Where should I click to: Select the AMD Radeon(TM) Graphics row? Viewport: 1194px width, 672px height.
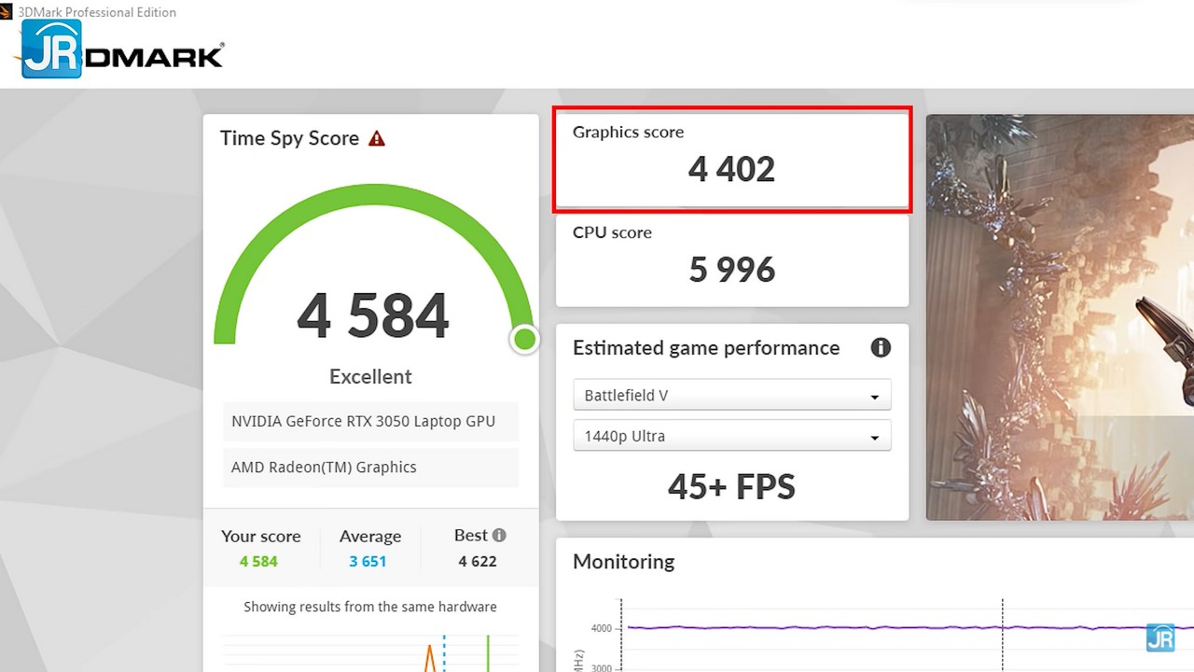370,468
